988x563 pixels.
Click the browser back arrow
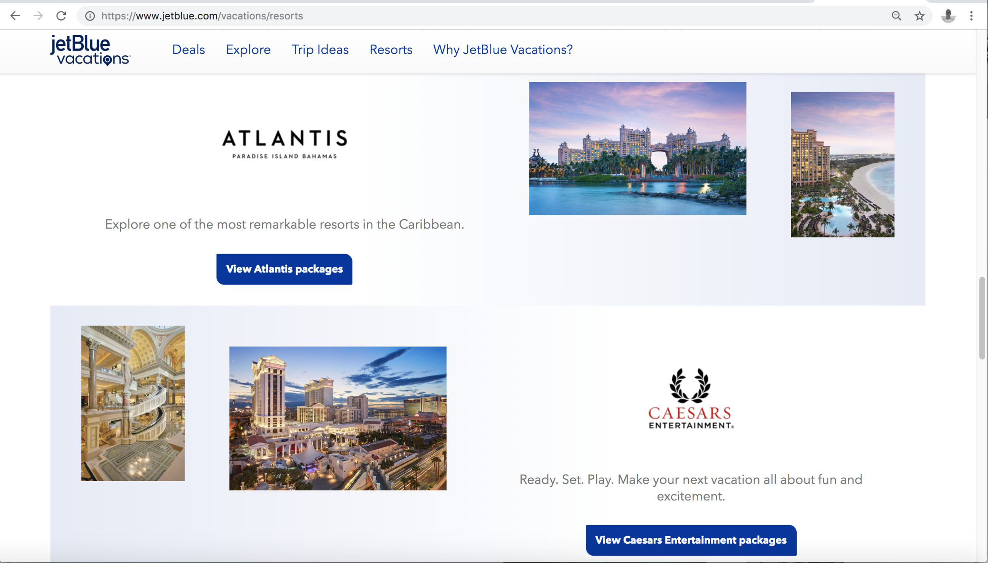(x=15, y=16)
